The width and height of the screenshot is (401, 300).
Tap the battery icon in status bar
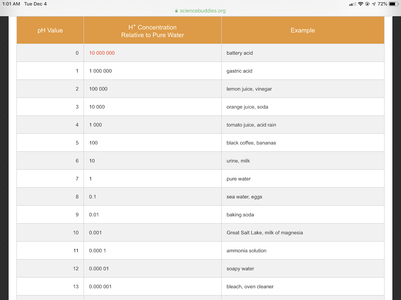click(x=393, y=4)
